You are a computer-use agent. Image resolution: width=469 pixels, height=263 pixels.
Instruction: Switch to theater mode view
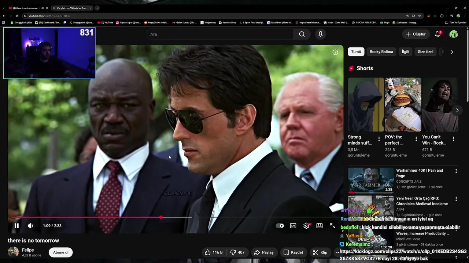coord(320,226)
